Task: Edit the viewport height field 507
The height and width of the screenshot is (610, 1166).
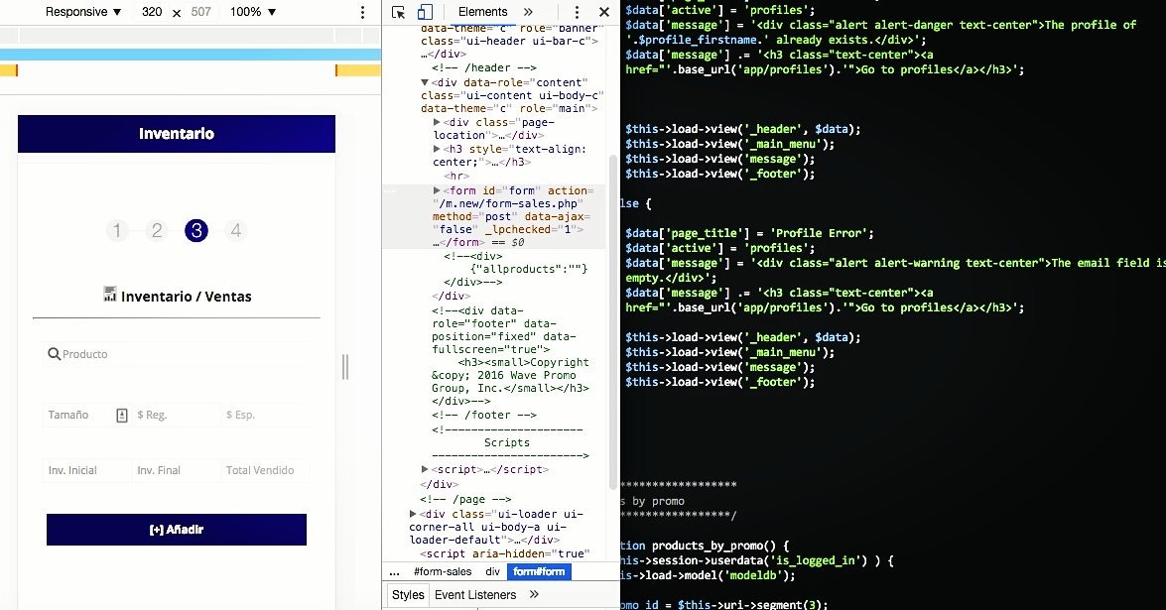Action: [x=200, y=12]
